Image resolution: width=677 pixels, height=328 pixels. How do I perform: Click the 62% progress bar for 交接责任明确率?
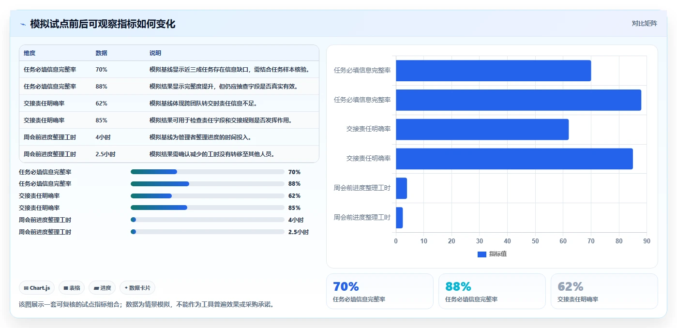click(208, 196)
